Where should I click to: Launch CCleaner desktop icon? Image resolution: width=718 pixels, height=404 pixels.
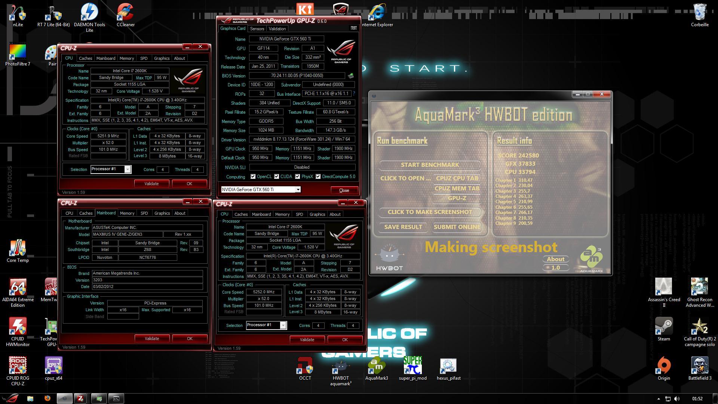coord(125,15)
